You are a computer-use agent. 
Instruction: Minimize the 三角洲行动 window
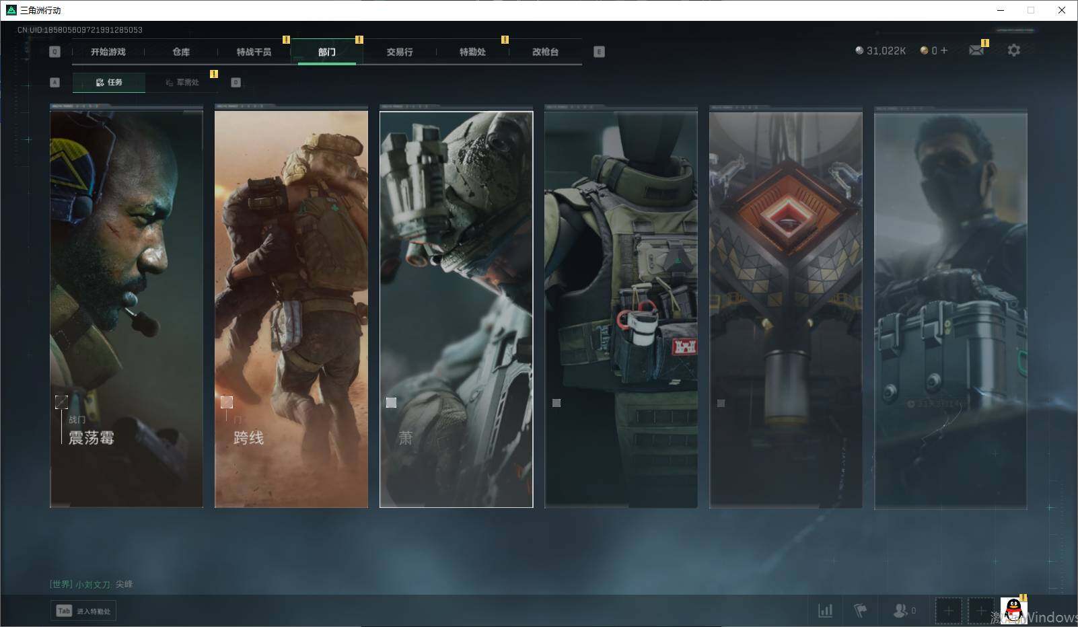tap(1000, 10)
